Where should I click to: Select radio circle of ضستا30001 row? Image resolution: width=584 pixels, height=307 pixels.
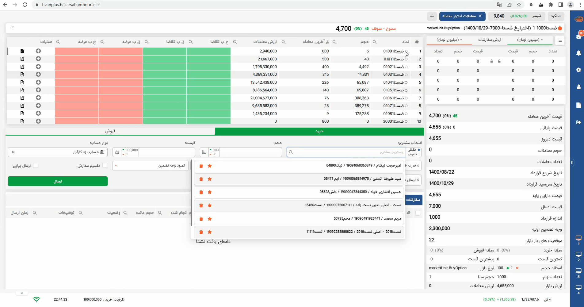click(406, 121)
